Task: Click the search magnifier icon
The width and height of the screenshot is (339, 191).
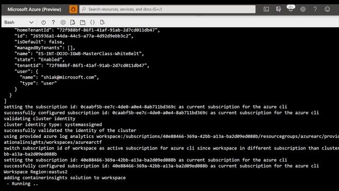Action: click(84, 10)
